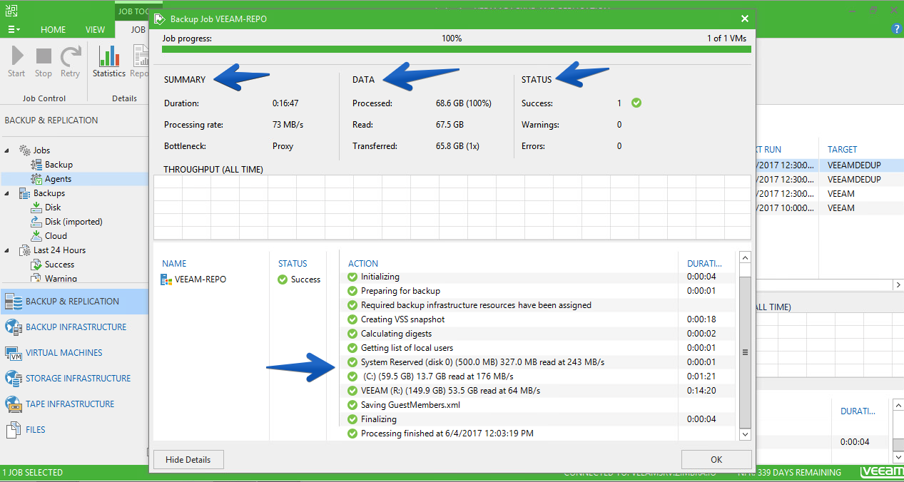
Task: Open the Storage Infrastructure view
Action: click(74, 379)
